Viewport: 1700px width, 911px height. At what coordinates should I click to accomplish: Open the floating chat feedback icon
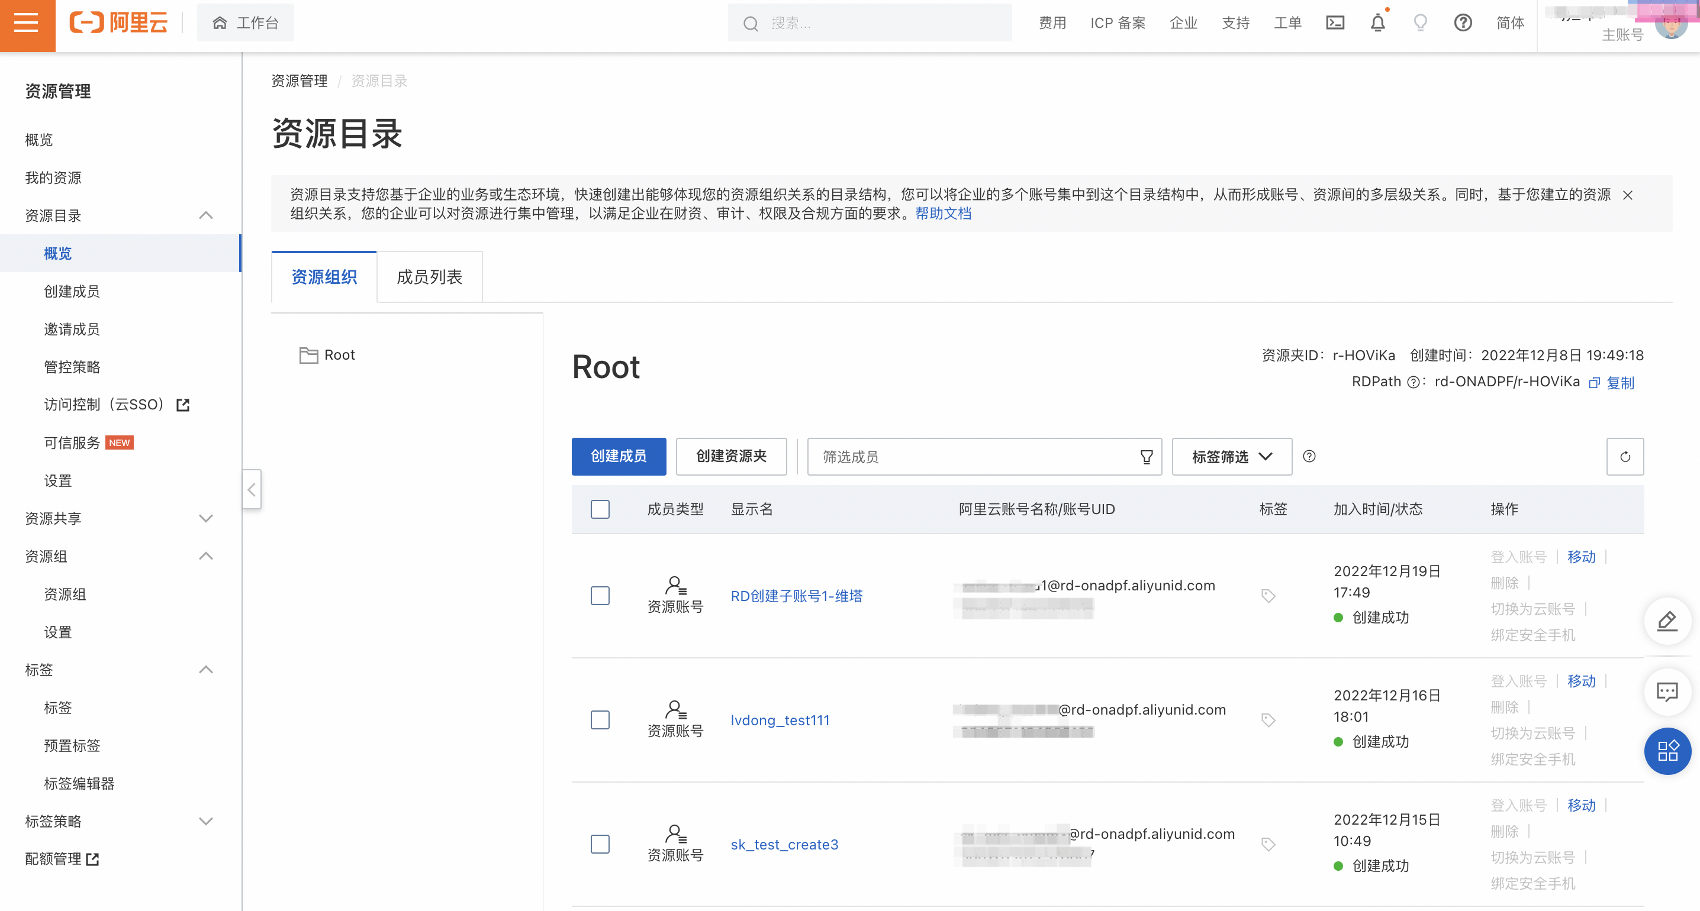[1667, 692]
